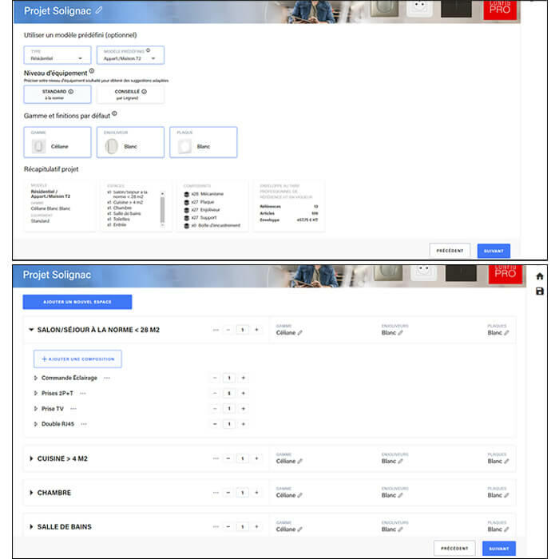Expand the Chambre space

31,493
